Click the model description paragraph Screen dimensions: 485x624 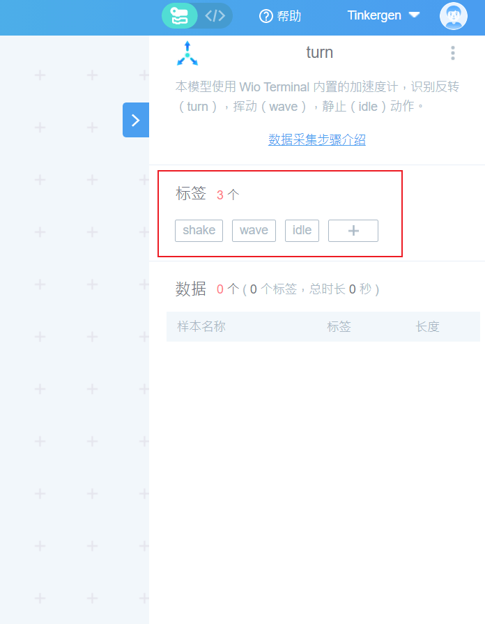pyautogui.click(x=318, y=97)
